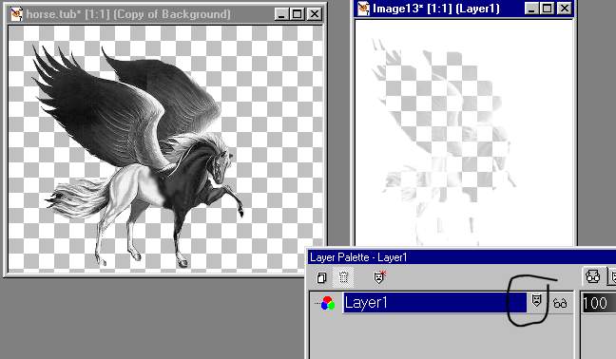616x359 pixels.
Task: Click the RGB raster layer type icon
Action: [x=327, y=303]
